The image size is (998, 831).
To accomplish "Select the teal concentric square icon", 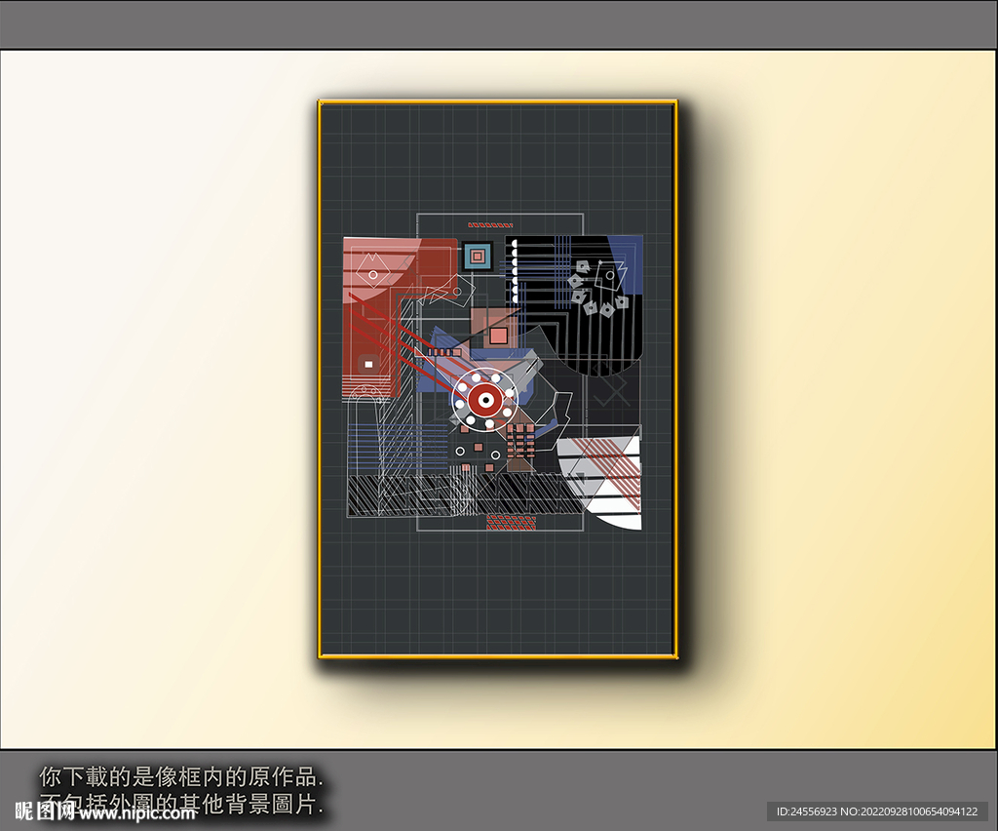I will (477, 257).
